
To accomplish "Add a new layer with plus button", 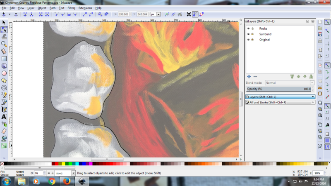I will [249, 77].
